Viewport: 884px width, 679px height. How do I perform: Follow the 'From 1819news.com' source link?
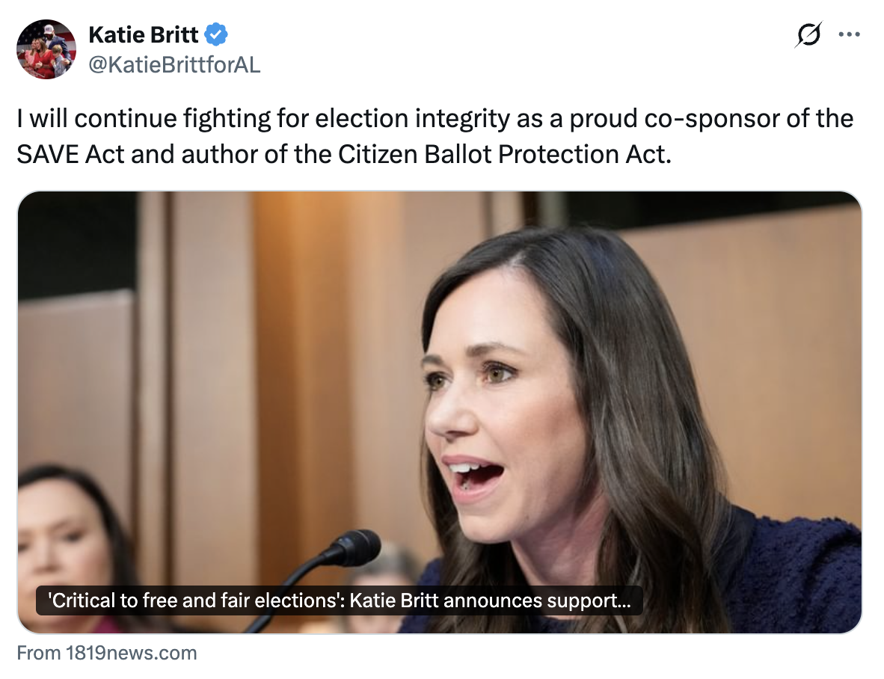click(x=107, y=653)
